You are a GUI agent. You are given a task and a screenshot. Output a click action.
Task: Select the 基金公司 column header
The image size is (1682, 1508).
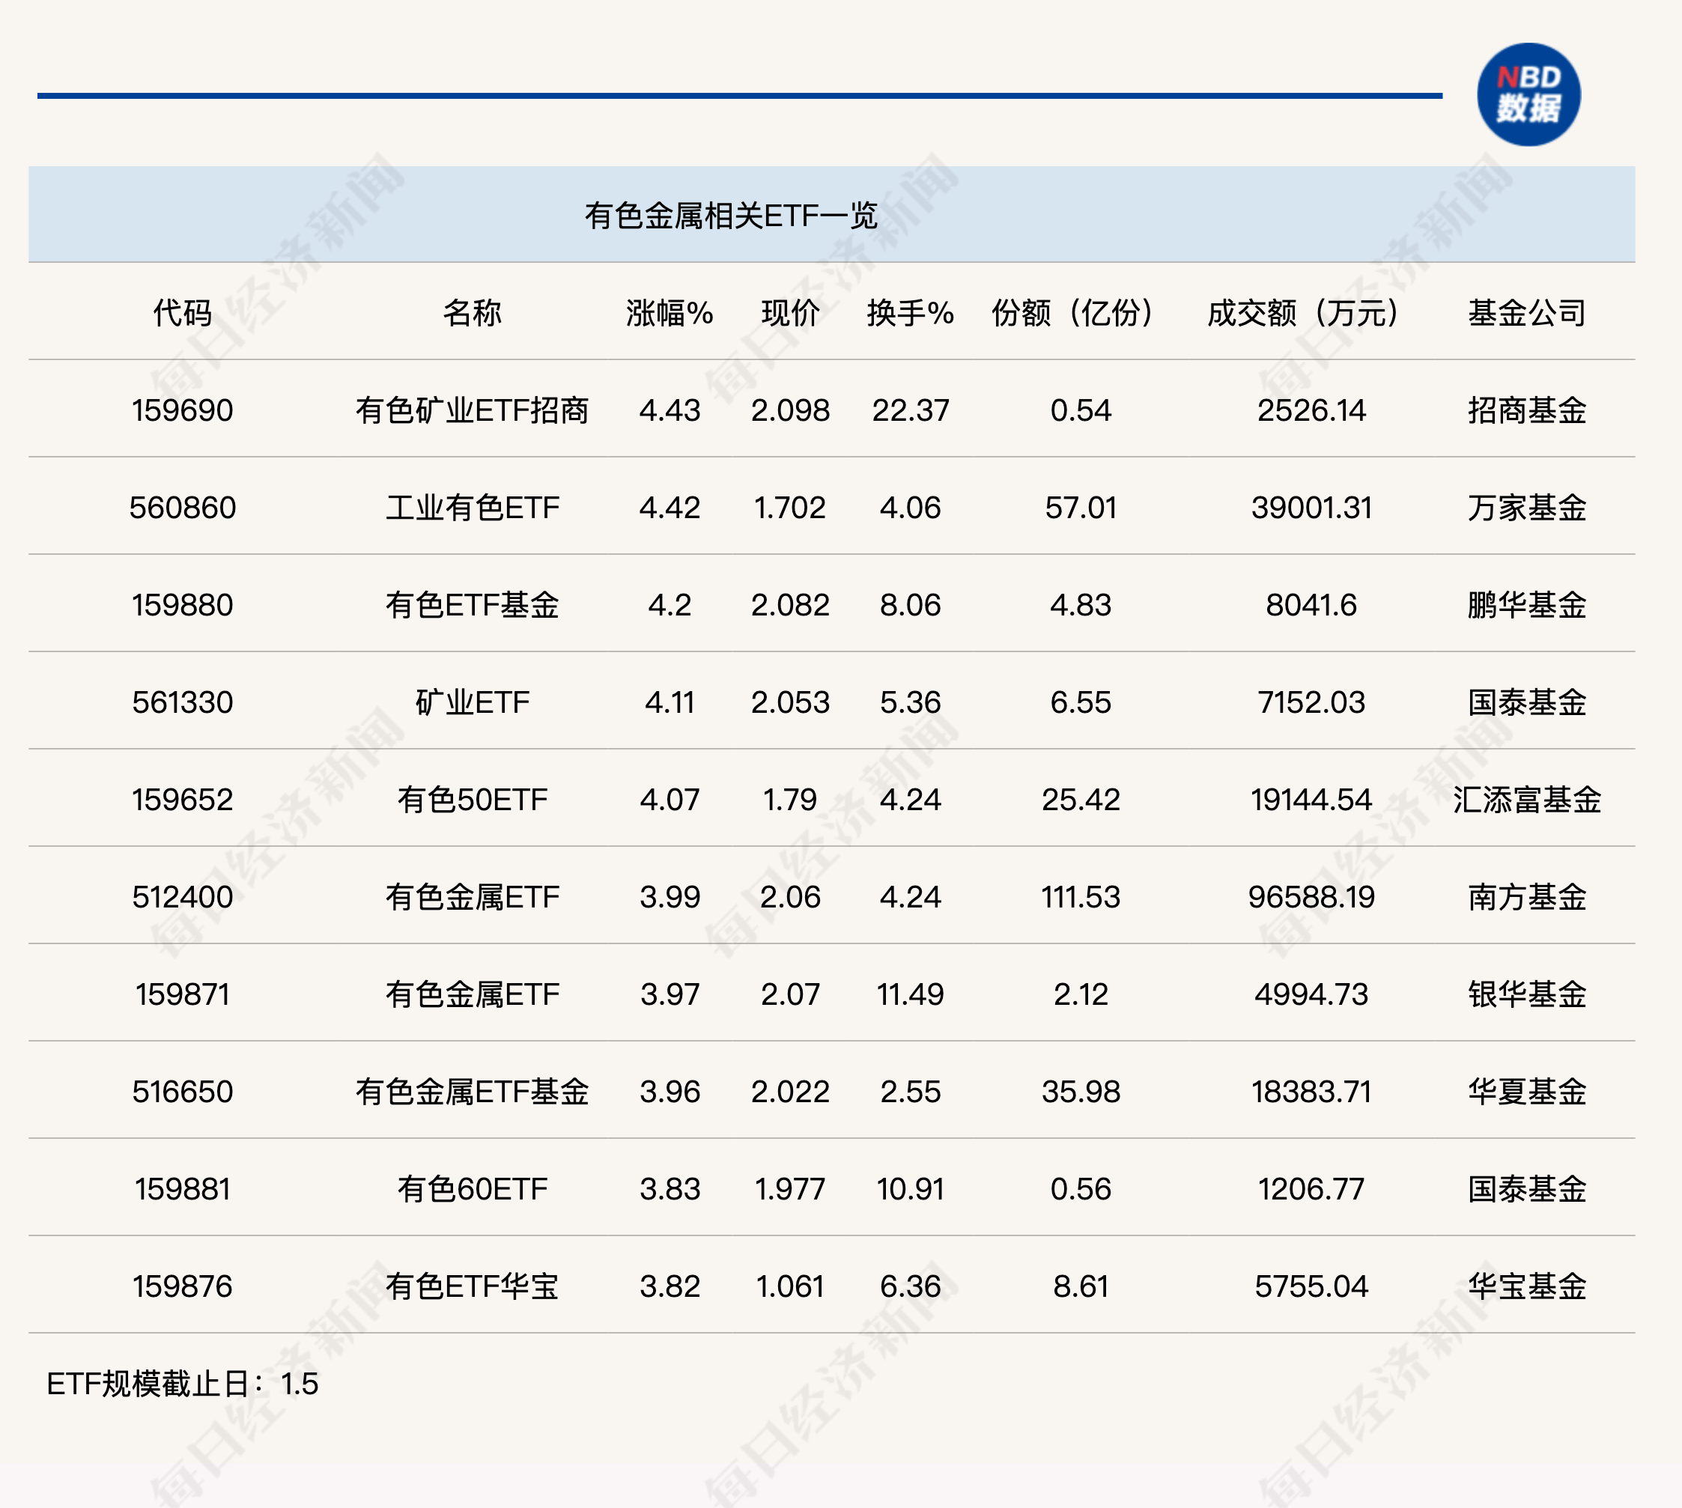pyautogui.click(x=1526, y=313)
